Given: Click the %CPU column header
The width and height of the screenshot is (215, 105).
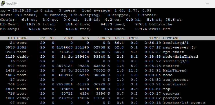Looking at the screenshot, I should [x=119, y=38].
